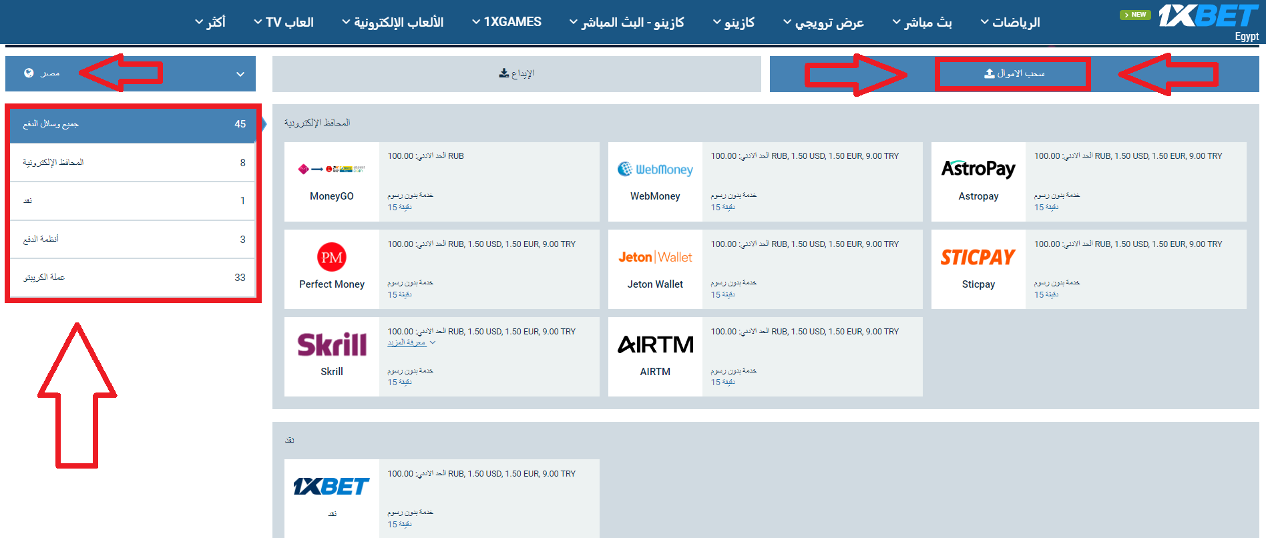Click the Jeton Wallet name label
1266x538 pixels.
655,284
